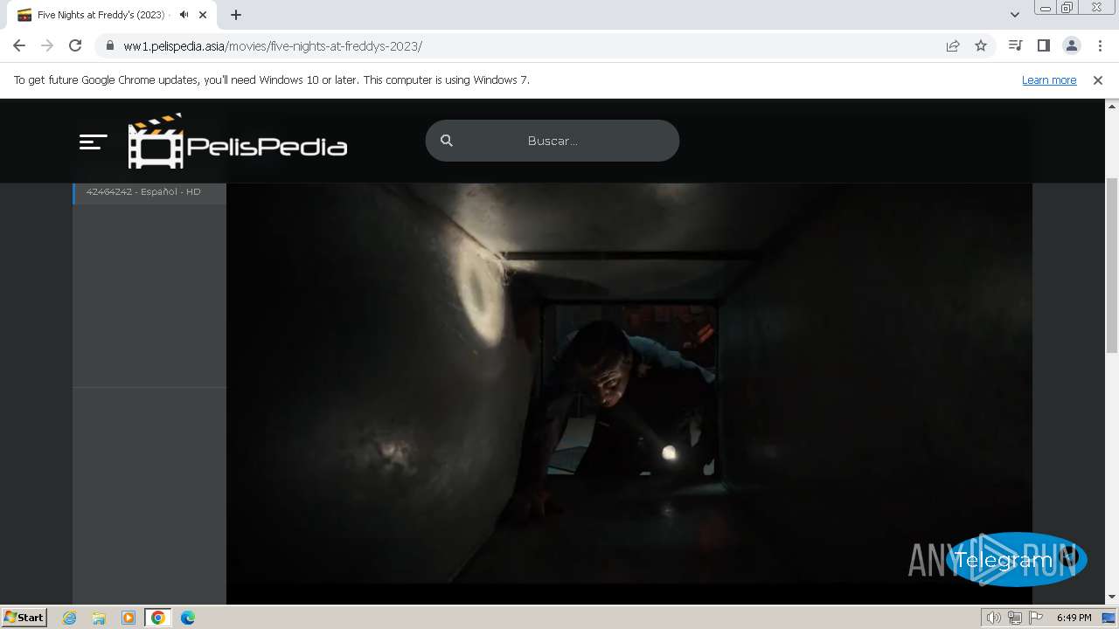View site information lock icon
The width and height of the screenshot is (1119, 629).
[x=109, y=46]
